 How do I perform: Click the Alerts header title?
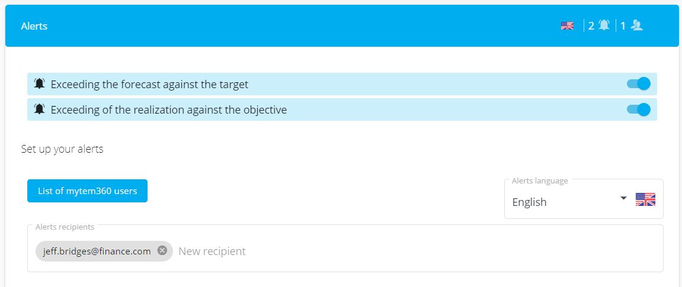pyautogui.click(x=34, y=26)
